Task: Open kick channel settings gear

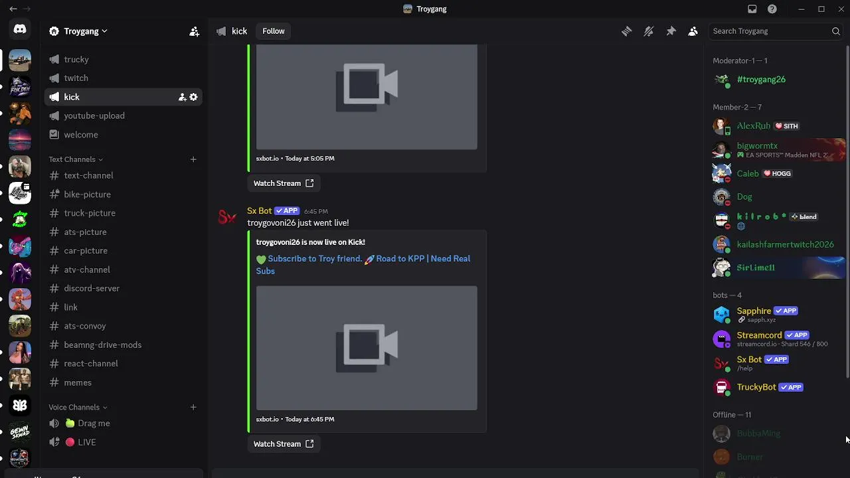Action: pos(193,97)
